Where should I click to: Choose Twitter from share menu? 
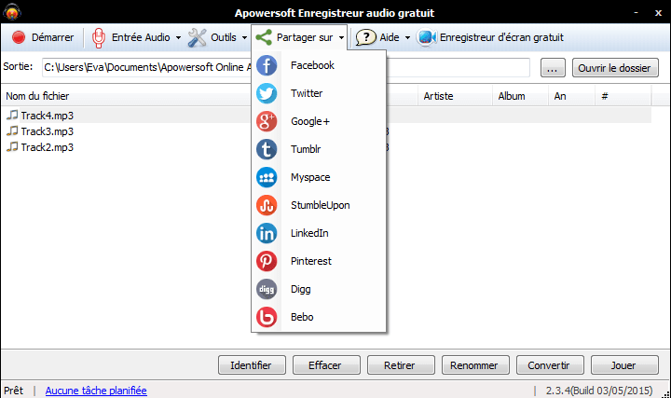tap(319, 93)
